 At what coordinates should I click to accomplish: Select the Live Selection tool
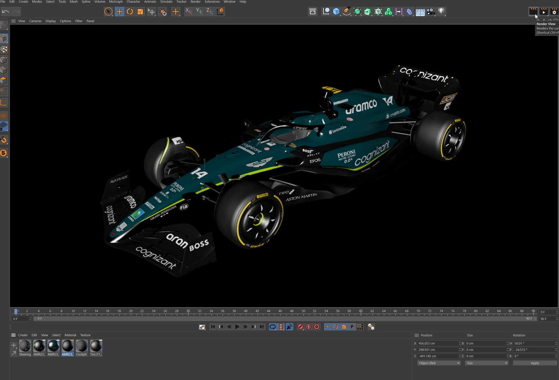[x=109, y=12]
